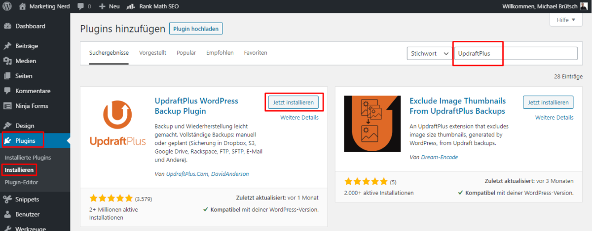Image resolution: width=592 pixels, height=231 pixels.
Task: Click the plus icon next to Neu
Action: 102,7
